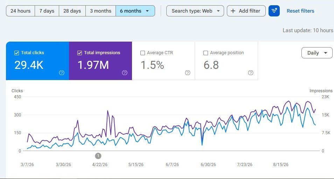
Task: Click the 8/15/26 axis date label
Action: 281,165
